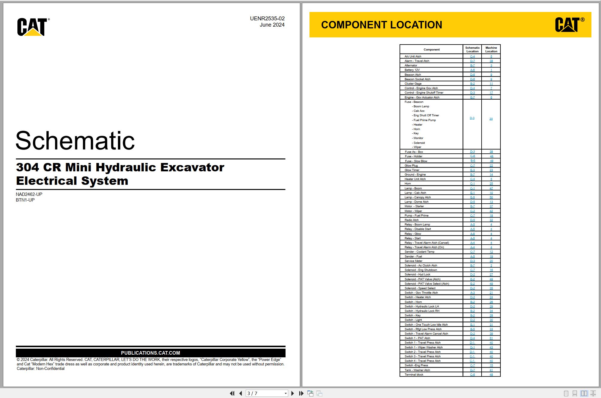This screenshot has width=601, height=398.
Task: Switch to single page view
Action: point(566,394)
